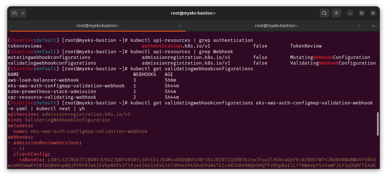Viewport: 387px width, 177px height.
Task: Click the grep Webhook command text
Action: [x=216, y=52]
